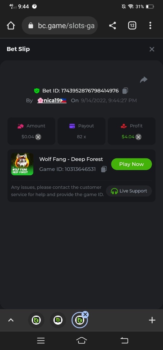Open Android recent apps menu
This screenshot has width=163, height=350.
pyautogui.click(x=41, y=340)
